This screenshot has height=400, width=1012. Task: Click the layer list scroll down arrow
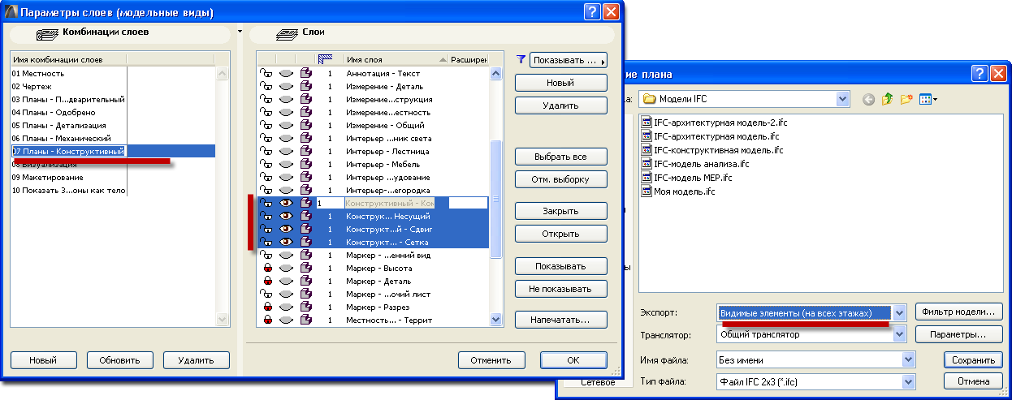click(496, 320)
